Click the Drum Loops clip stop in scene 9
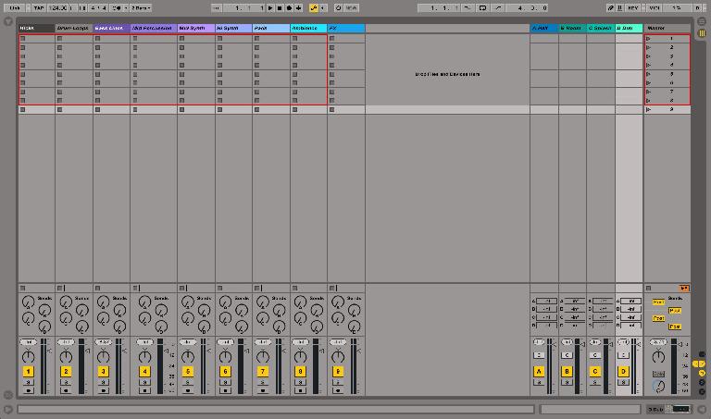Viewport: 711px width, 419px height. (60, 110)
